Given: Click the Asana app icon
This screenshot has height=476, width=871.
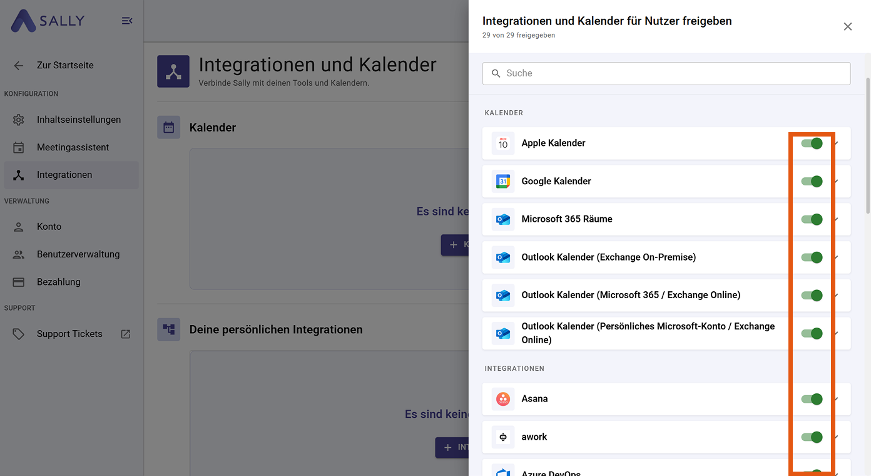Looking at the screenshot, I should [x=503, y=399].
